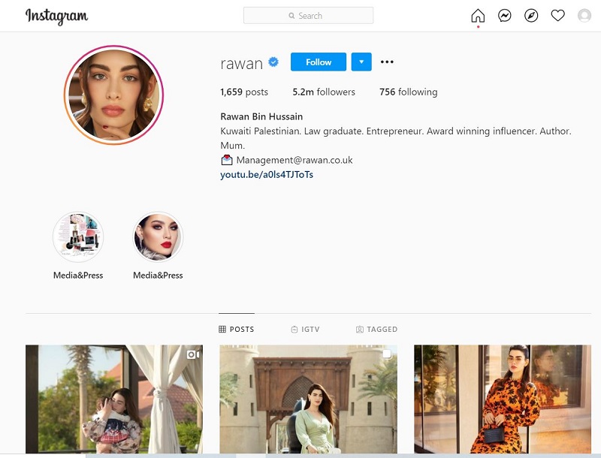Click the 1,659 posts count
The height and width of the screenshot is (458, 601).
point(243,92)
